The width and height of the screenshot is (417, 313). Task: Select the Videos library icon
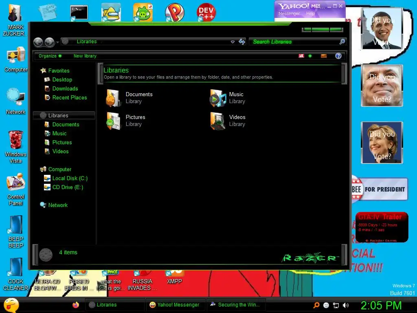[218, 121]
